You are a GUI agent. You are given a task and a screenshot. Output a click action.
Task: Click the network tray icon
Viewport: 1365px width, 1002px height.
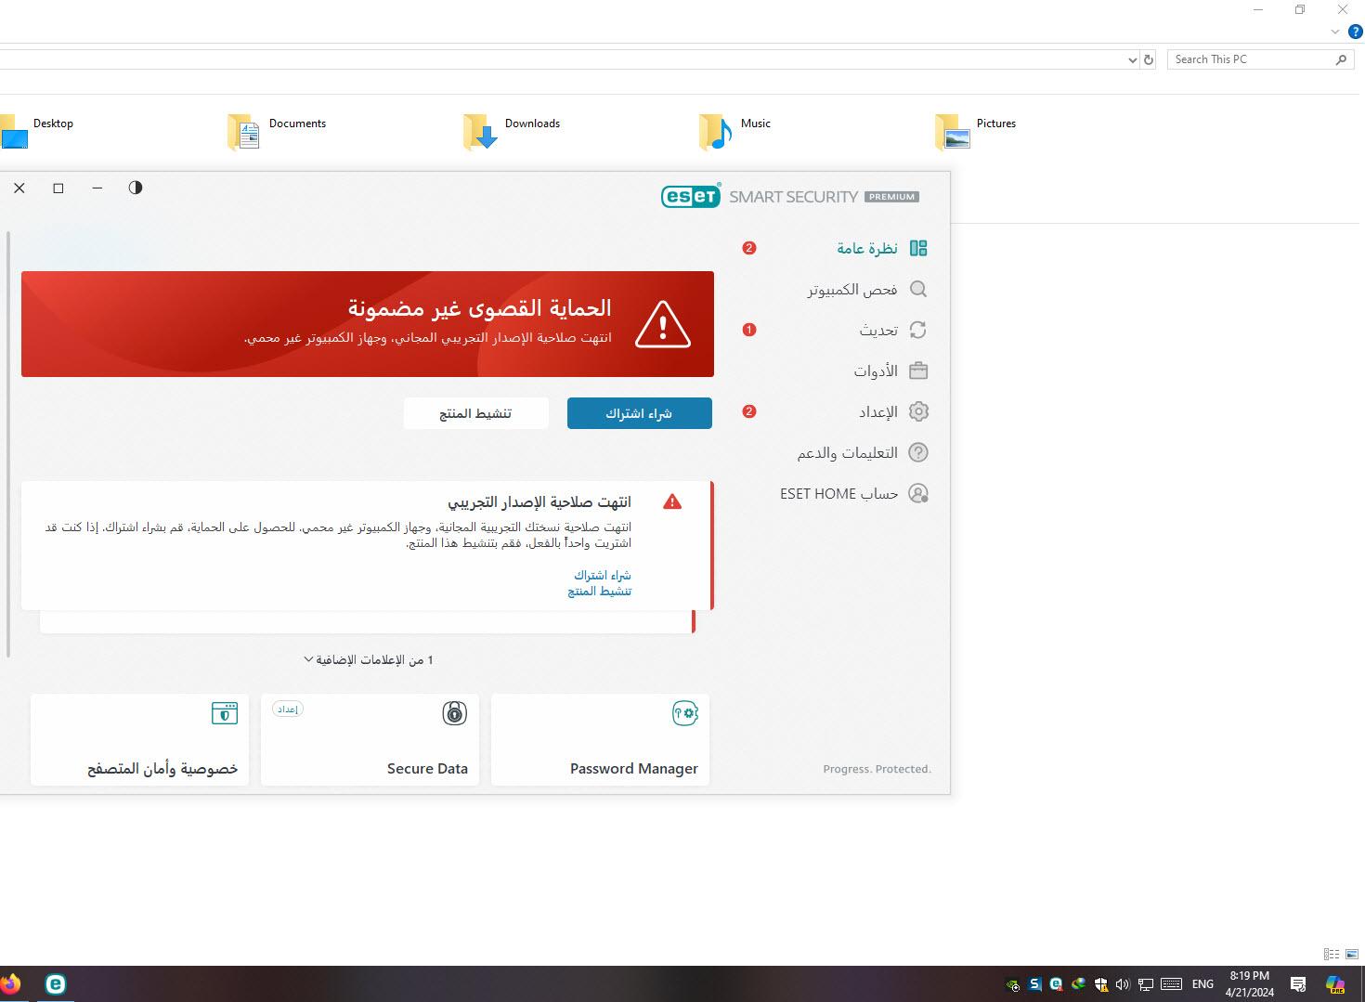[x=1146, y=984]
